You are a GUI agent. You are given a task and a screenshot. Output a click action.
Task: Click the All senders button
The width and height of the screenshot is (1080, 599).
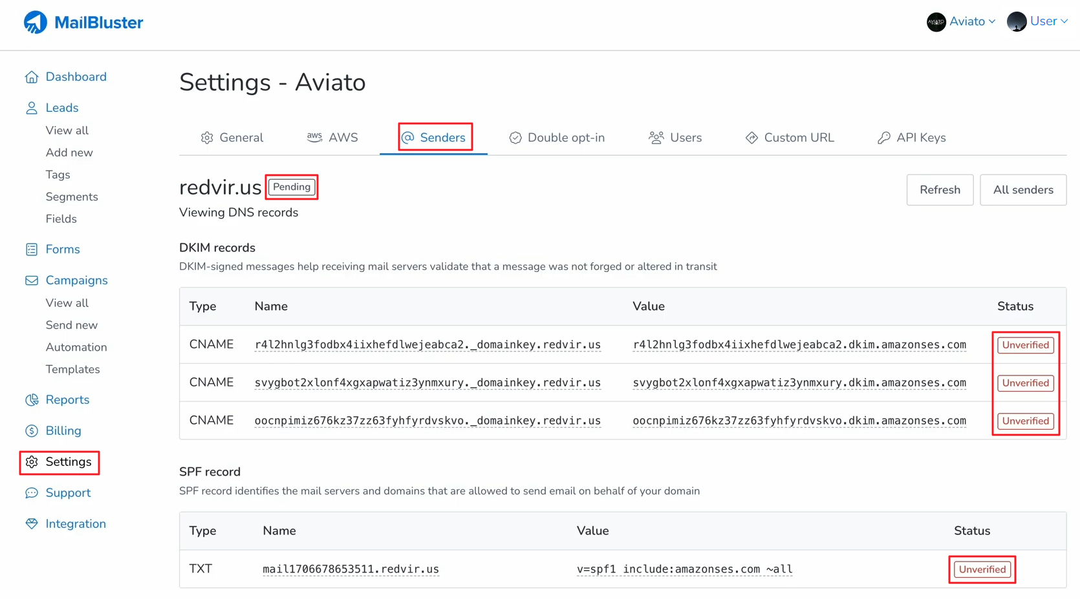pyautogui.click(x=1022, y=190)
